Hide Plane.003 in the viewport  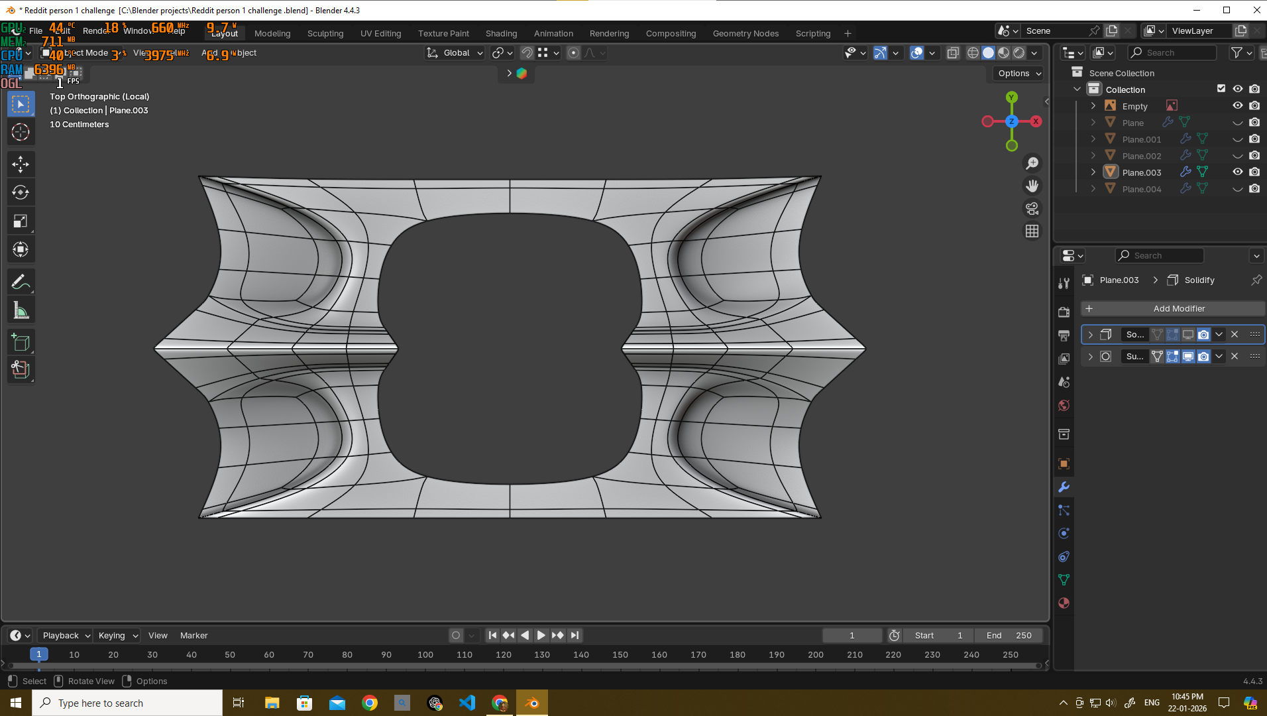coord(1237,172)
